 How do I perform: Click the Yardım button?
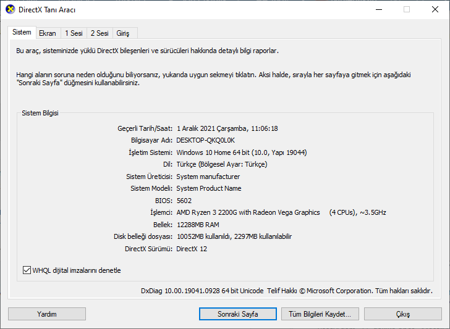click(47, 314)
